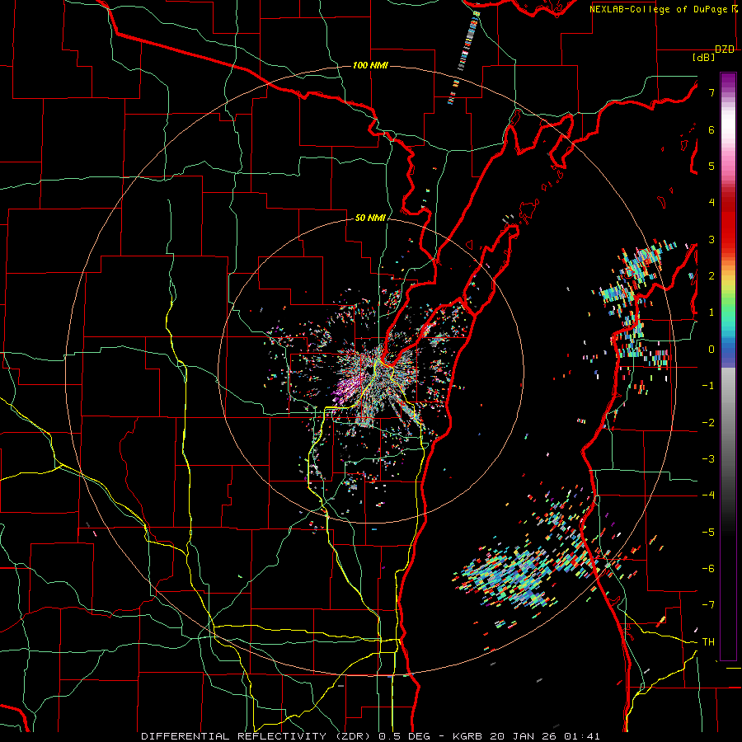Click the 50 NMI range ring label
Image resolution: width=742 pixels, height=742 pixels.
370,218
